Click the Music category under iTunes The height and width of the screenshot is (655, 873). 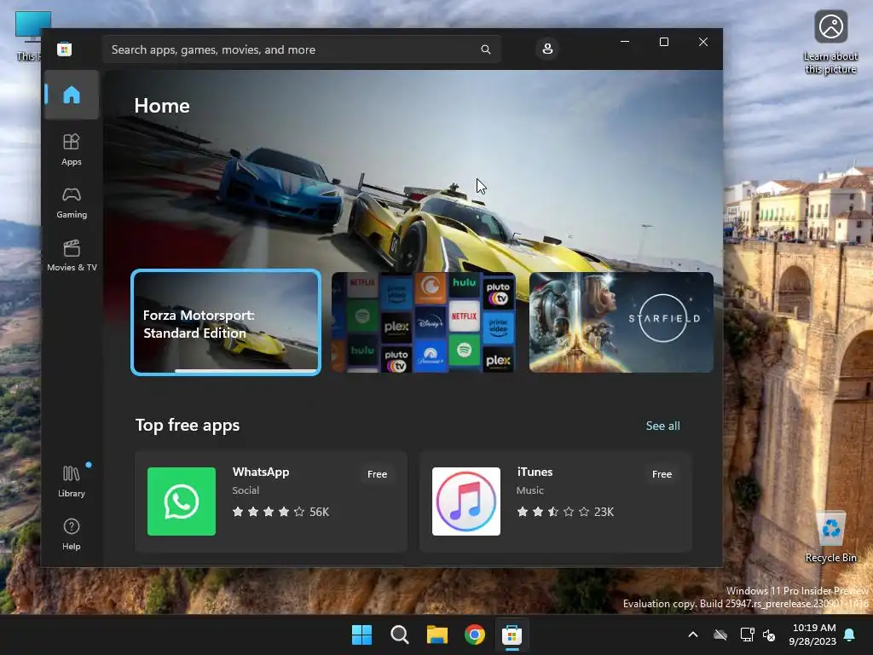click(529, 490)
